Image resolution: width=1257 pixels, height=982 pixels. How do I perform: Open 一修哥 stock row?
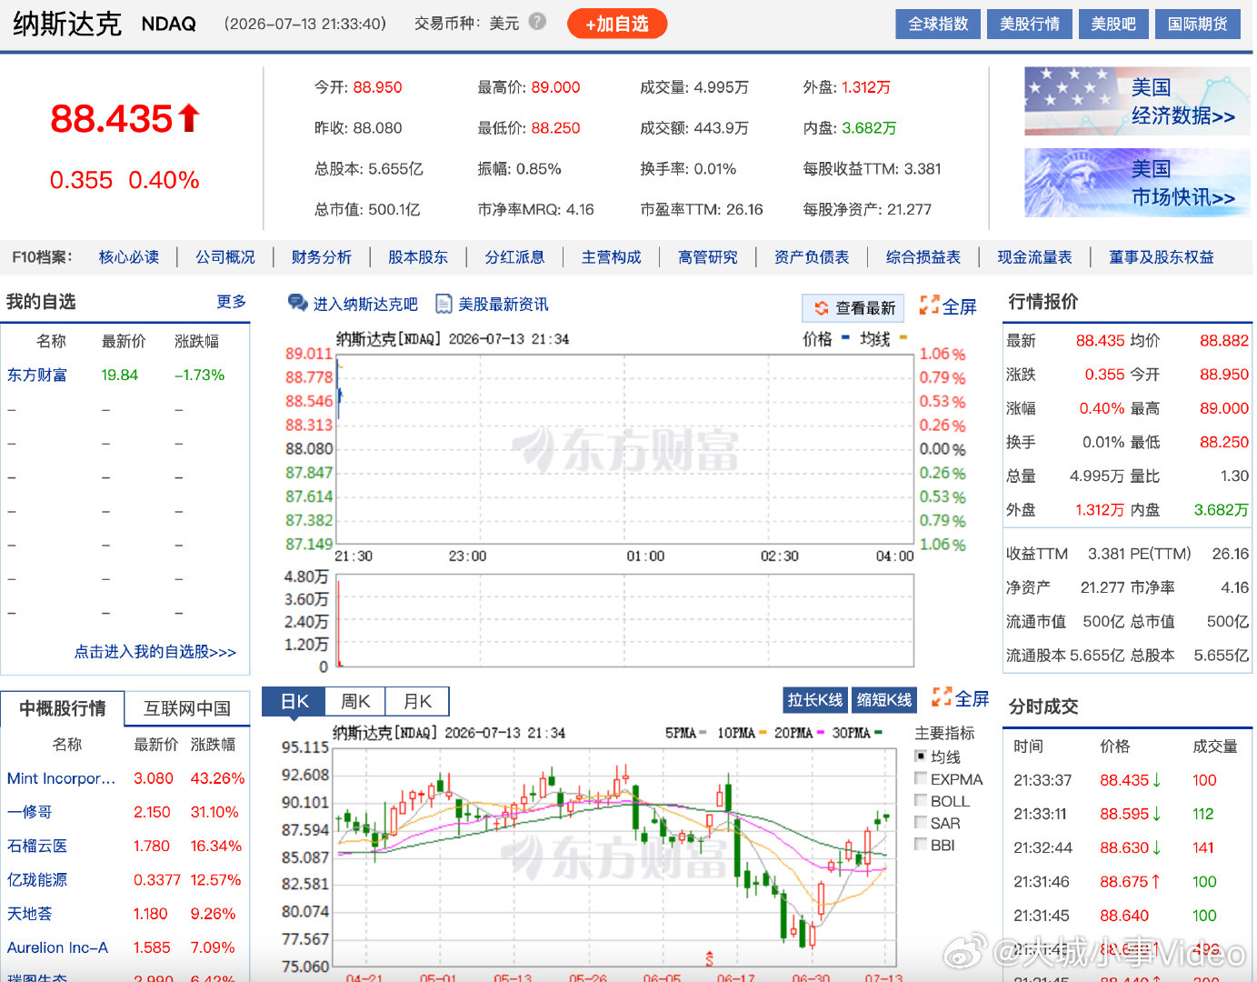(x=125, y=812)
